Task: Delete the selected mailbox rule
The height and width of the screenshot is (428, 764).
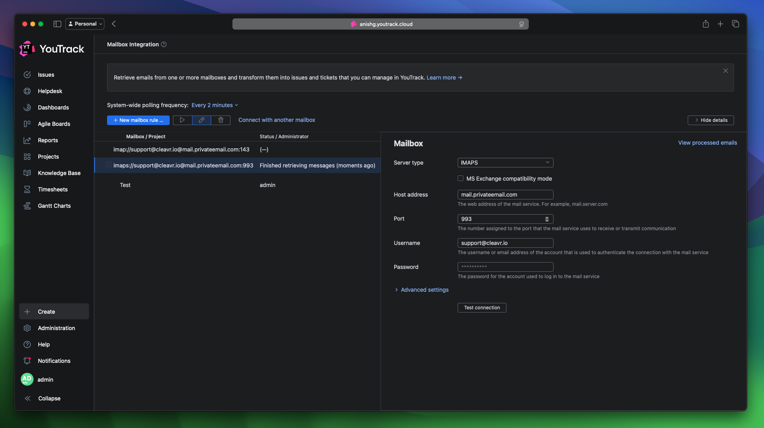Action: 220,120
